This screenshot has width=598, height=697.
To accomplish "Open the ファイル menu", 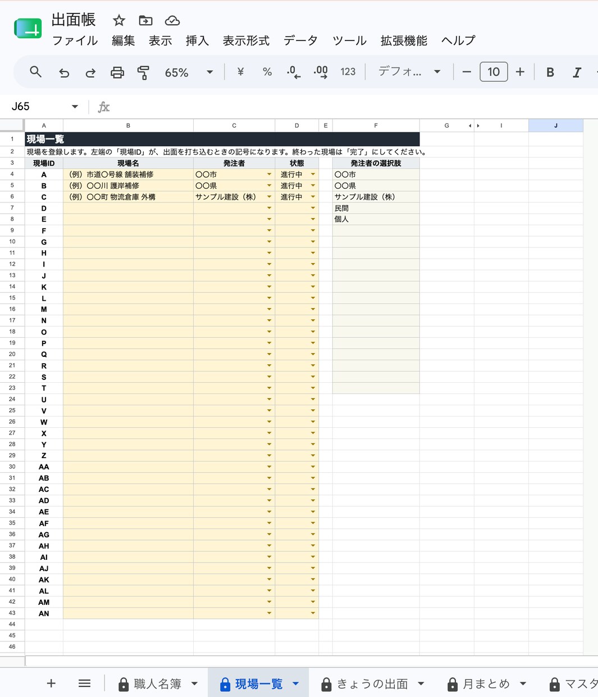I will click(x=75, y=41).
